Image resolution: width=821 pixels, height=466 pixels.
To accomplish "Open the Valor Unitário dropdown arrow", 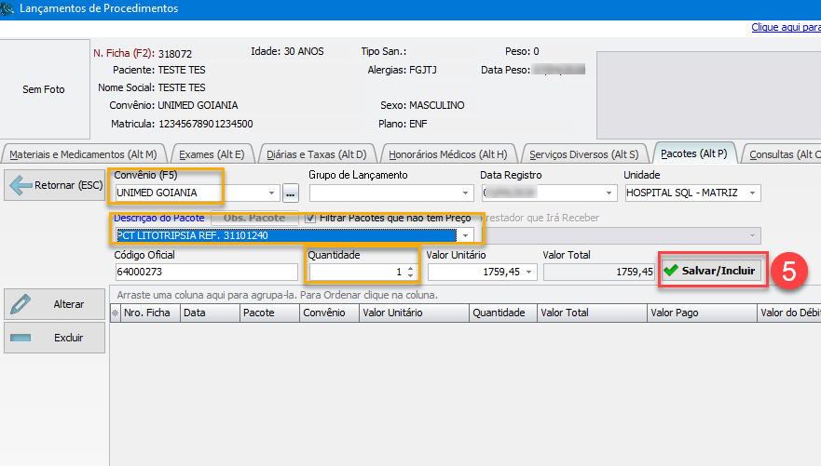I will point(529,272).
